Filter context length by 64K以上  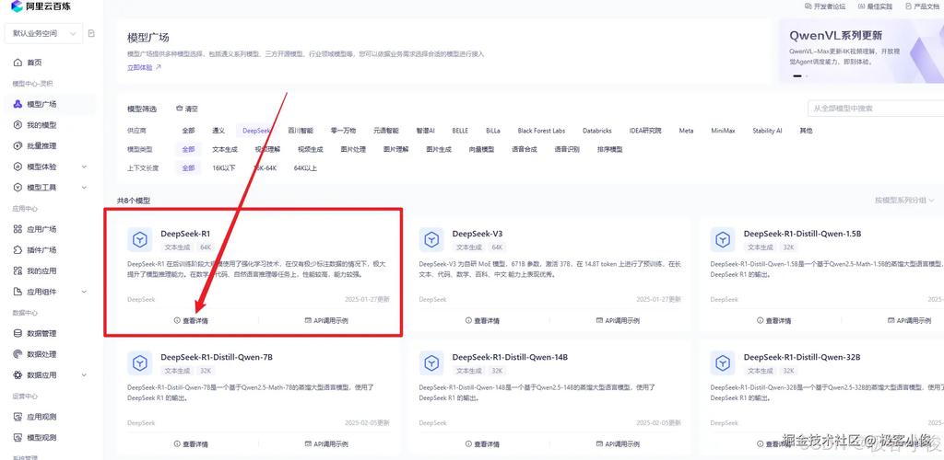click(x=305, y=168)
